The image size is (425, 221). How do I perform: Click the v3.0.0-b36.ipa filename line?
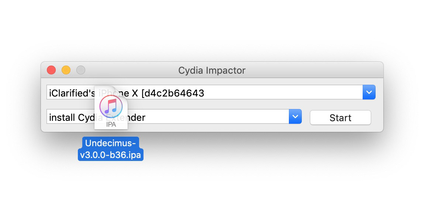click(x=111, y=155)
